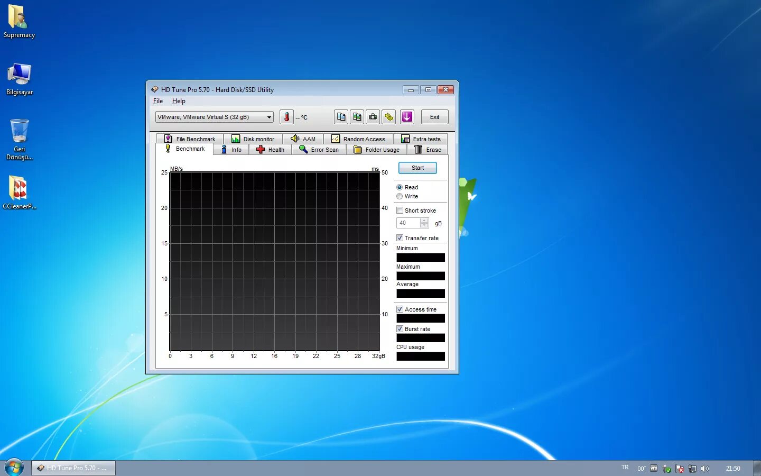Viewport: 761px width, 476px height.
Task: Click the benchmark graph area
Action: [x=274, y=261]
